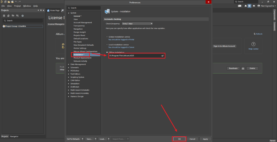Click Apply in Preferences dialog

205,139
